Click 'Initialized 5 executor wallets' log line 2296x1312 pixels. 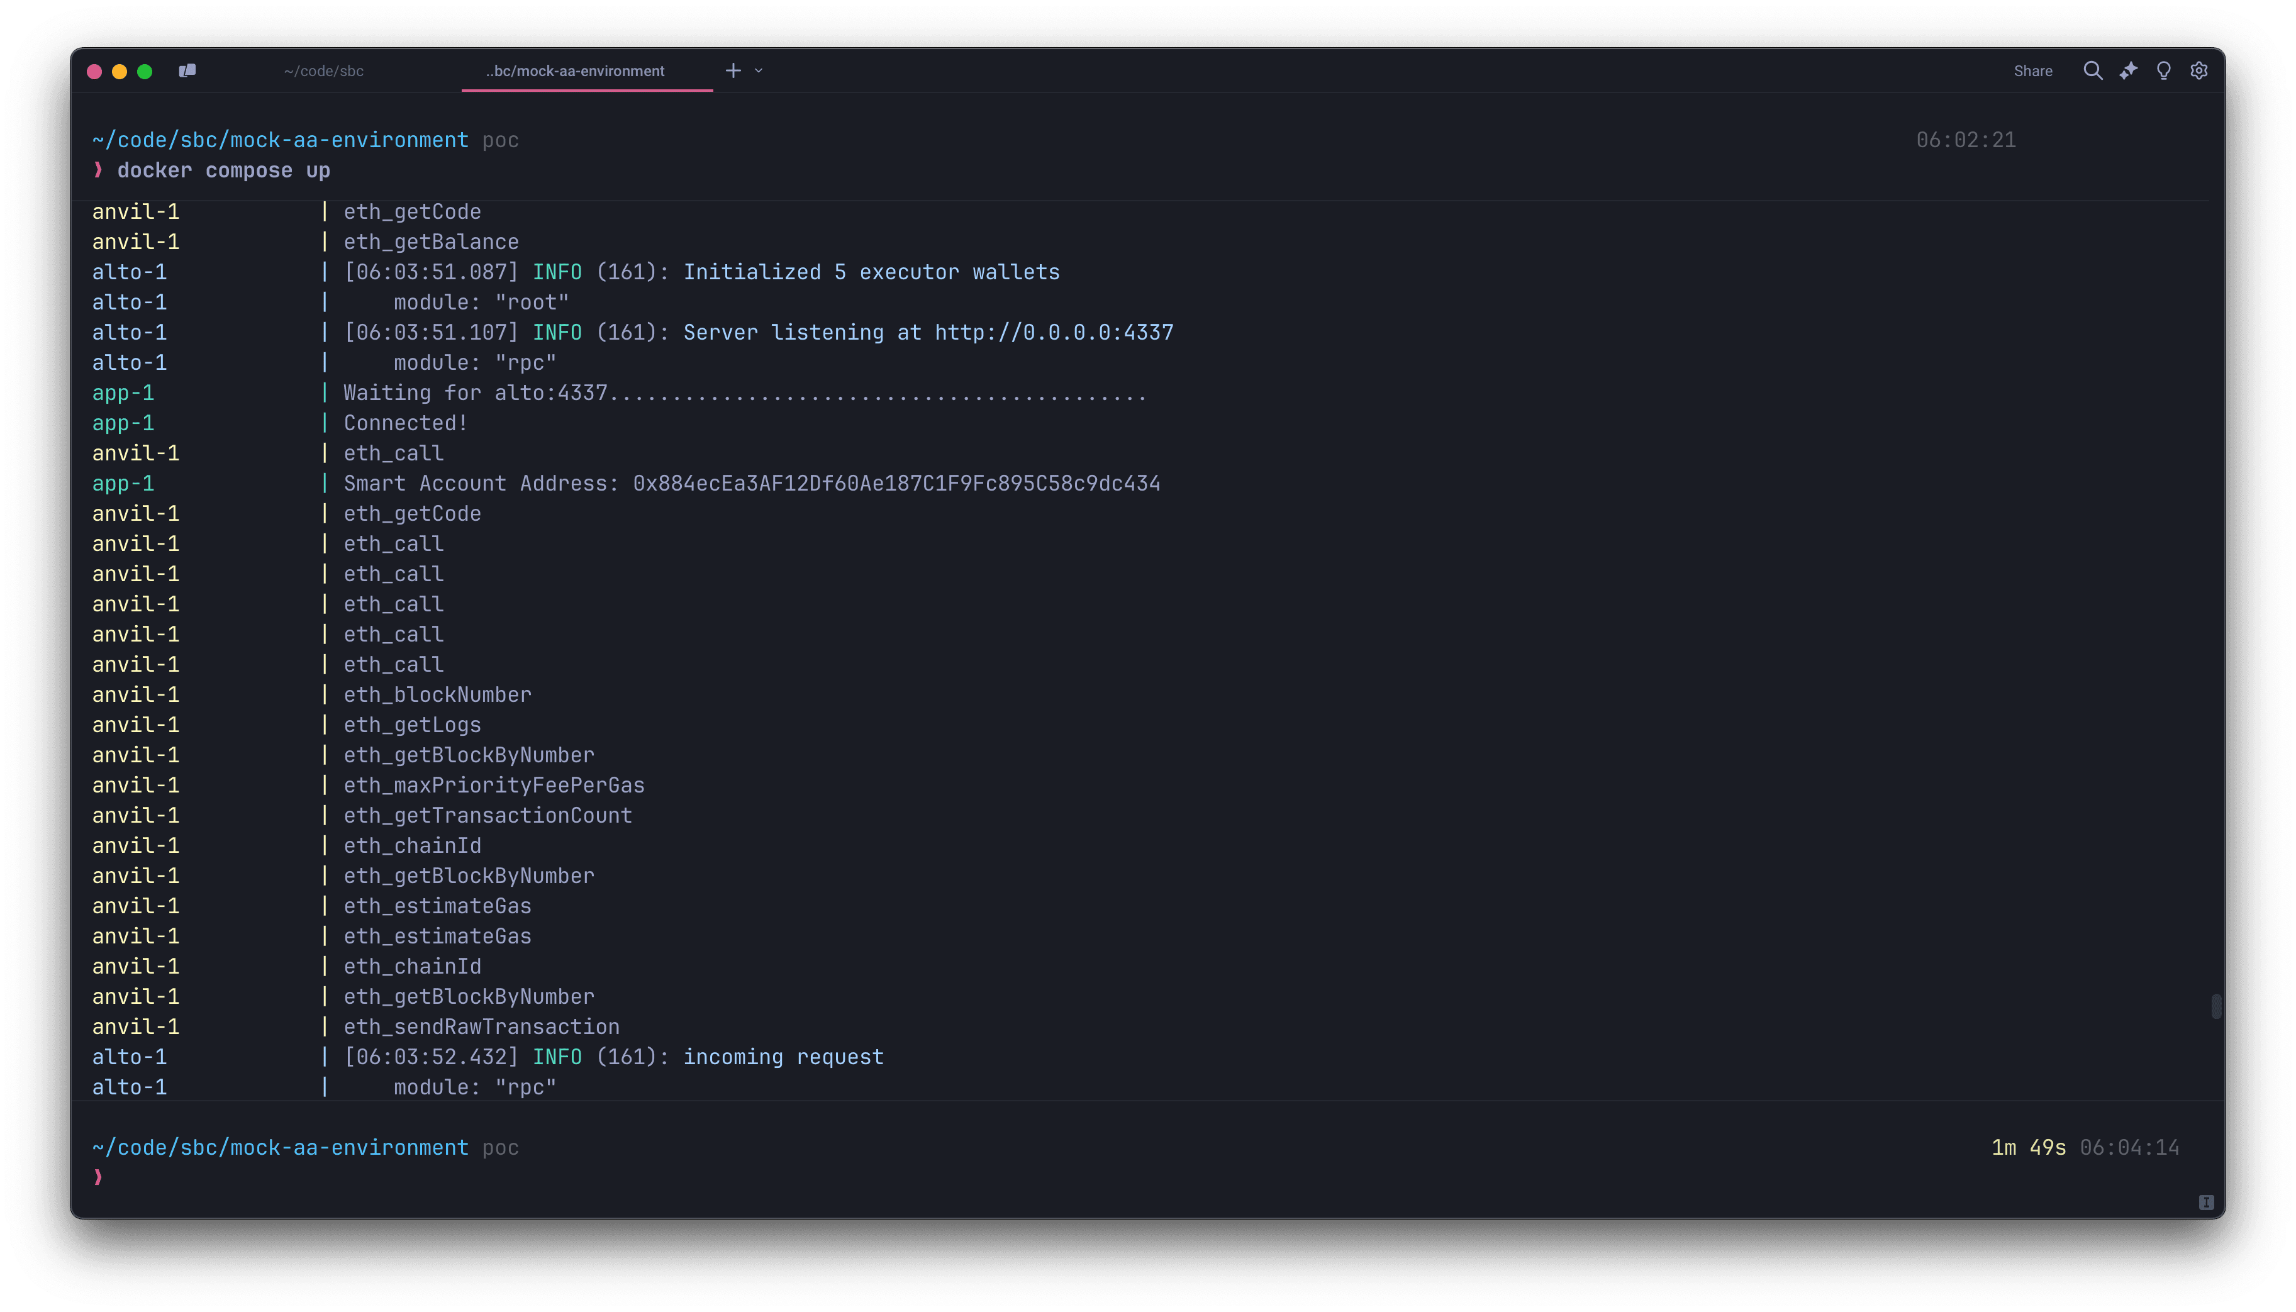(871, 272)
